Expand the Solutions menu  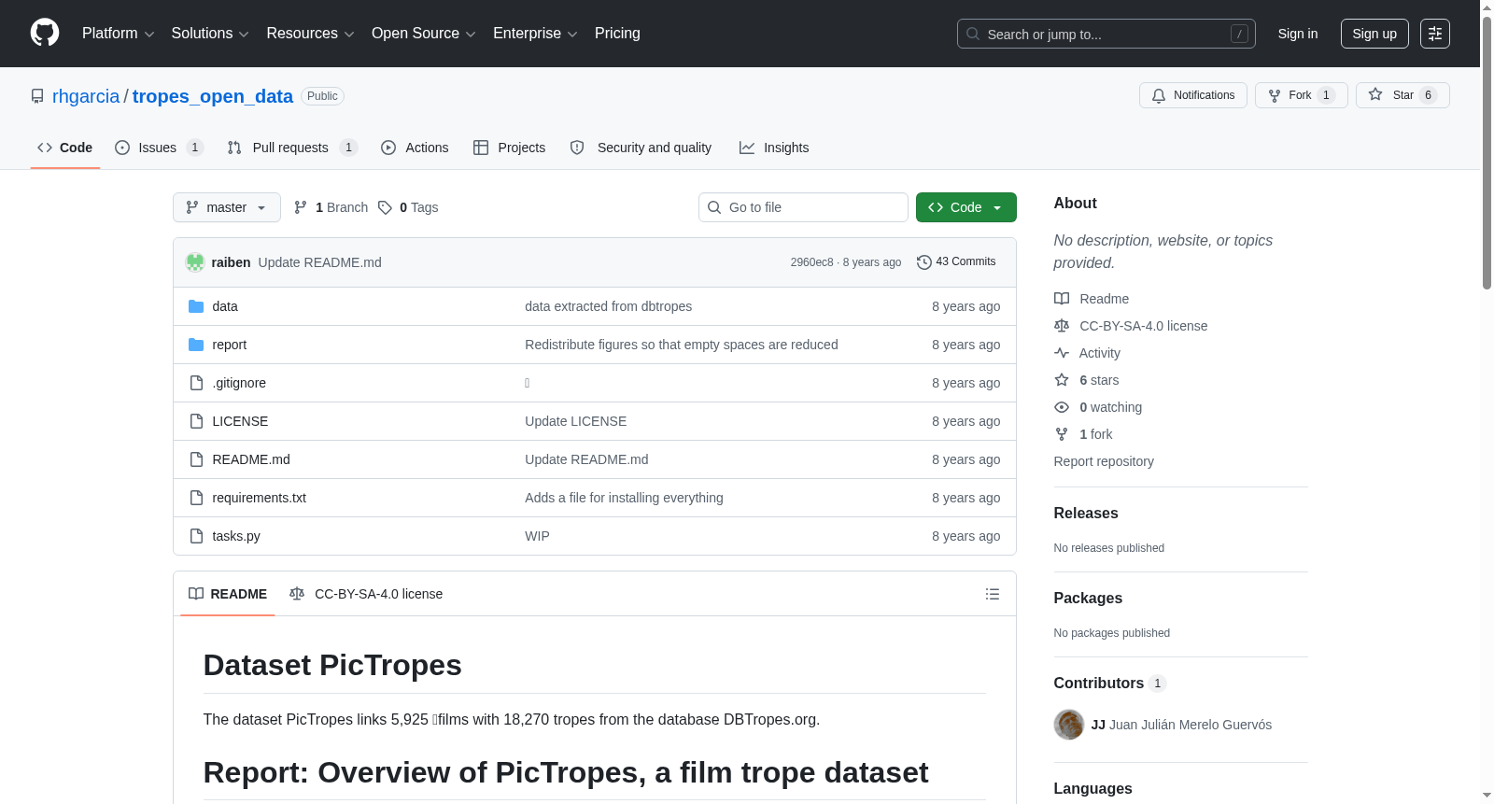[x=210, y=34]
